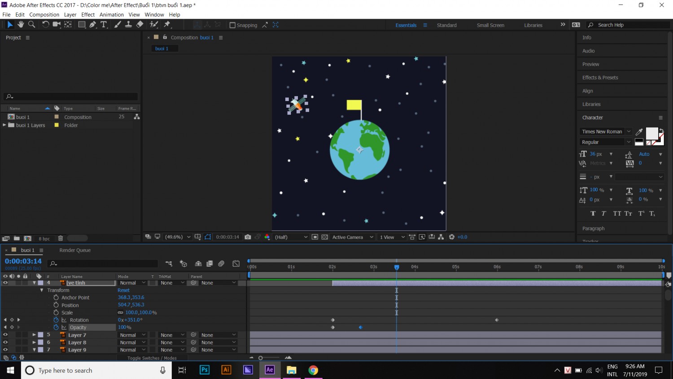Toggle the Rotation stopwatch

tap(56, 320)
